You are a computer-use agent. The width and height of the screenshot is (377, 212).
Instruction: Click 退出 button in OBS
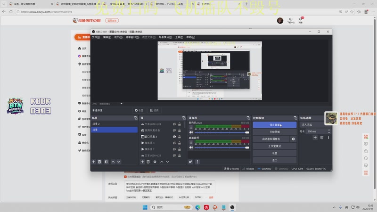[275, 160]
